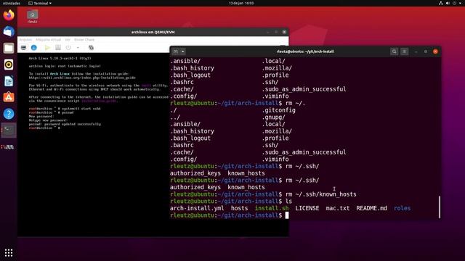The height and width of the screenshot is (261, 465).
Task: Click the terminal prompt cursor block
Action: [x=287, y=215]
